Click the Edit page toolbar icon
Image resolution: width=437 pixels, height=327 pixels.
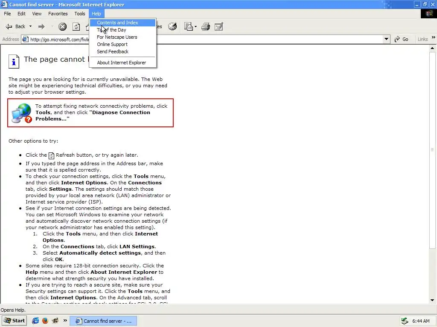click(x=219, y=26)
